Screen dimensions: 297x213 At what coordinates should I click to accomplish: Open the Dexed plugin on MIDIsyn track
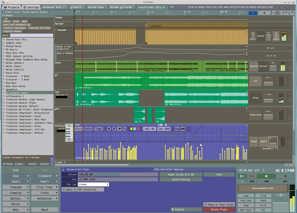click(x=253, y=141)
